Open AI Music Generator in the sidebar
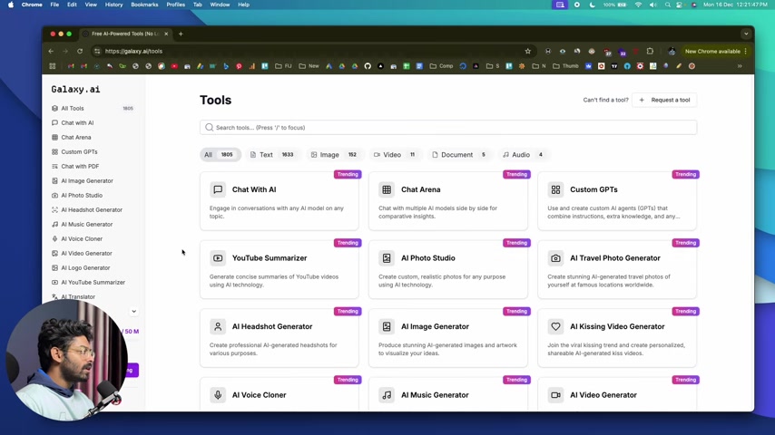This screenshot has width=775, height=435. click(93, 224)
